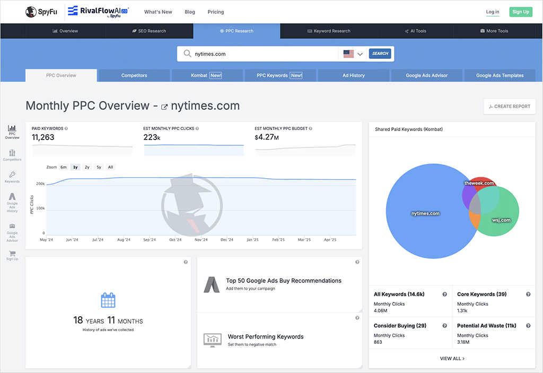Select All zoom range

coord(110,167)
